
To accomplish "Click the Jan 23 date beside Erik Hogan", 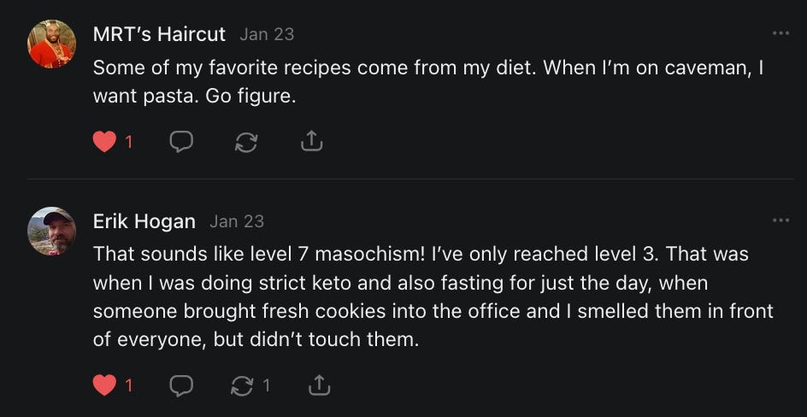I will (237, 221).
